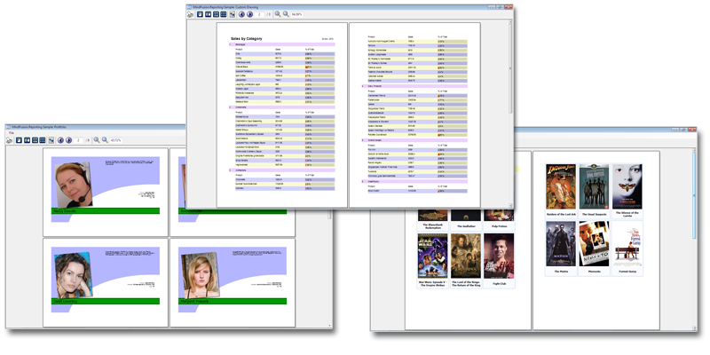Screen dimensions: 710x355
Task: Click second zoom magnifier in Custom Drawing window
Action: (x=286, y=14)
